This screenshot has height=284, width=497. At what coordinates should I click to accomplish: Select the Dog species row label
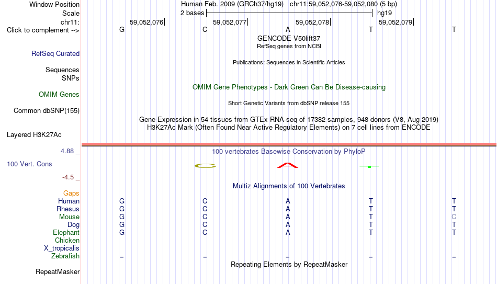(74, 225)
